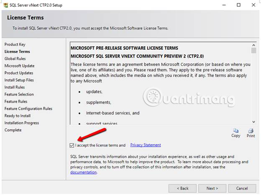Click the 'supplements,' bullet item
The height and width of the screenshot is (195, 261).
(x=99, y=102)
